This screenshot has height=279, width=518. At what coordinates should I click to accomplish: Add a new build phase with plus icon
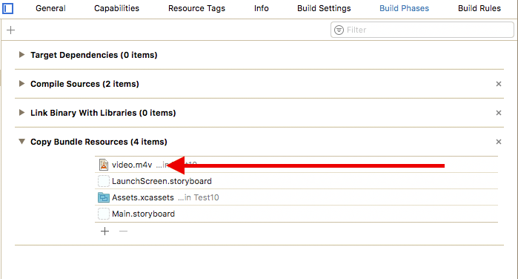pos(11,30)
